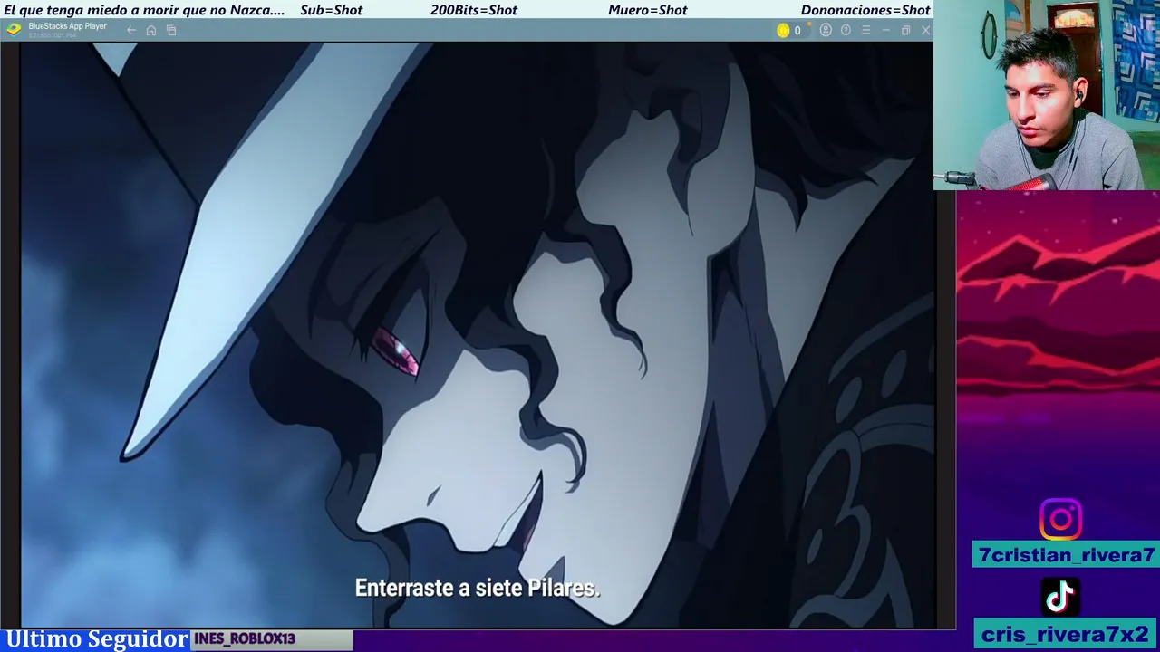Click the 'Sub=Shot' ticker text

[331, 10]
